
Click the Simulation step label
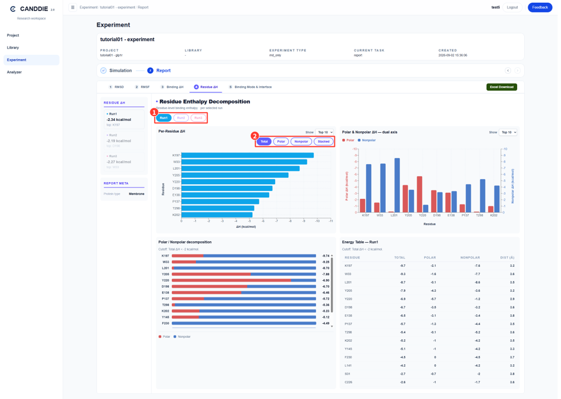click(x=120, y=70)
